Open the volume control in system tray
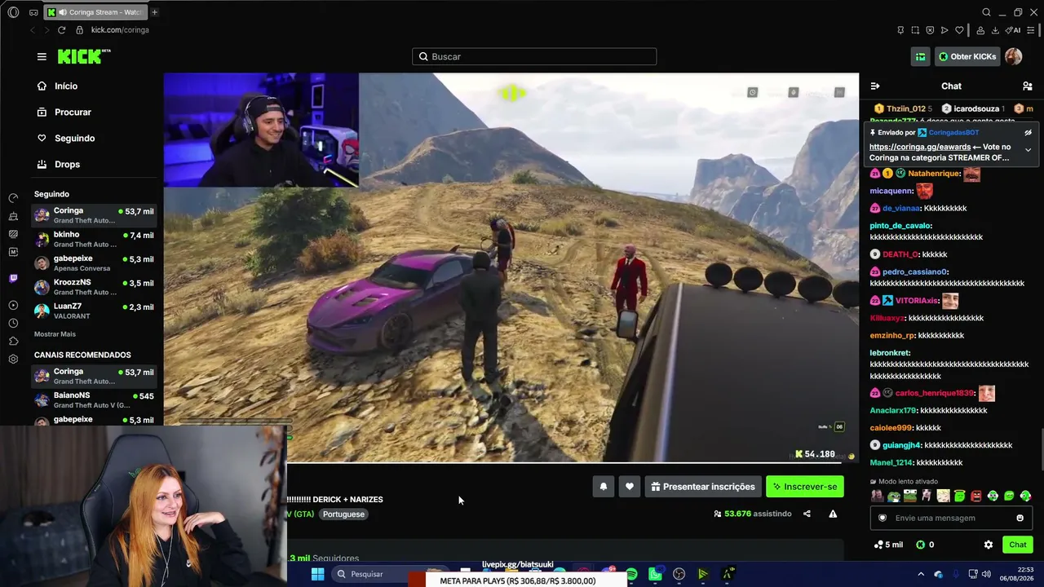The width and height of the screenshot is (1044, 587). pyautogui.click(x=986, y=574)
